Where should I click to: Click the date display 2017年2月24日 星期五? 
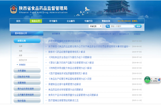pyautogui.click(x=128, y=21)
